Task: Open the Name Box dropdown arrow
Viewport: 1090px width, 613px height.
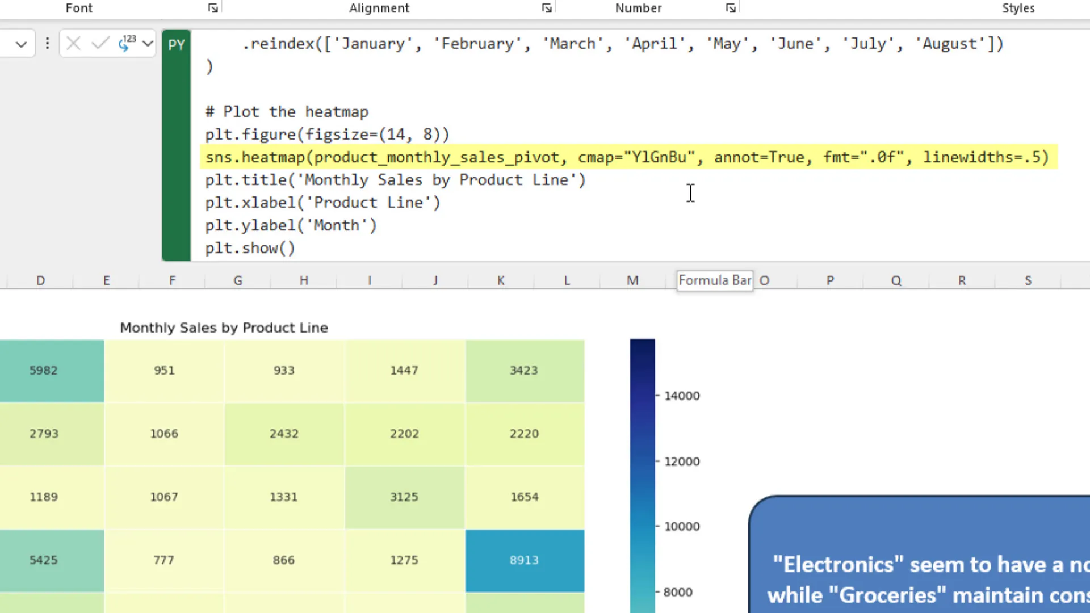Action: tap(21, 44)
